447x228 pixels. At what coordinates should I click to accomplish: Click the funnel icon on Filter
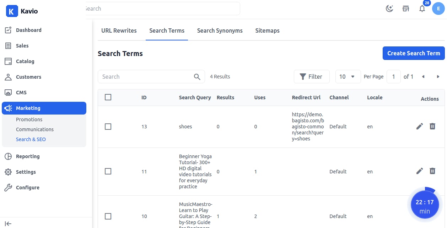(303, 77)
